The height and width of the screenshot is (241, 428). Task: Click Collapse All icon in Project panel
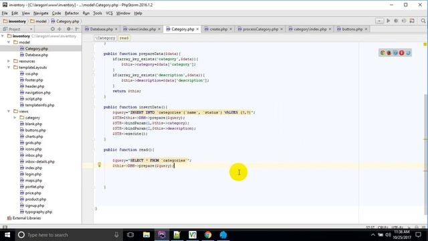point(60,29)
